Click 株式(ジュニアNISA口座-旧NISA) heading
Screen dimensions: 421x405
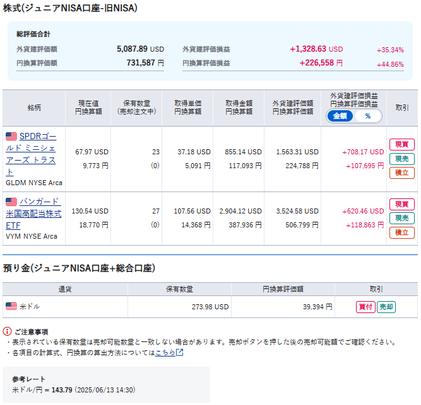[70, 8]
